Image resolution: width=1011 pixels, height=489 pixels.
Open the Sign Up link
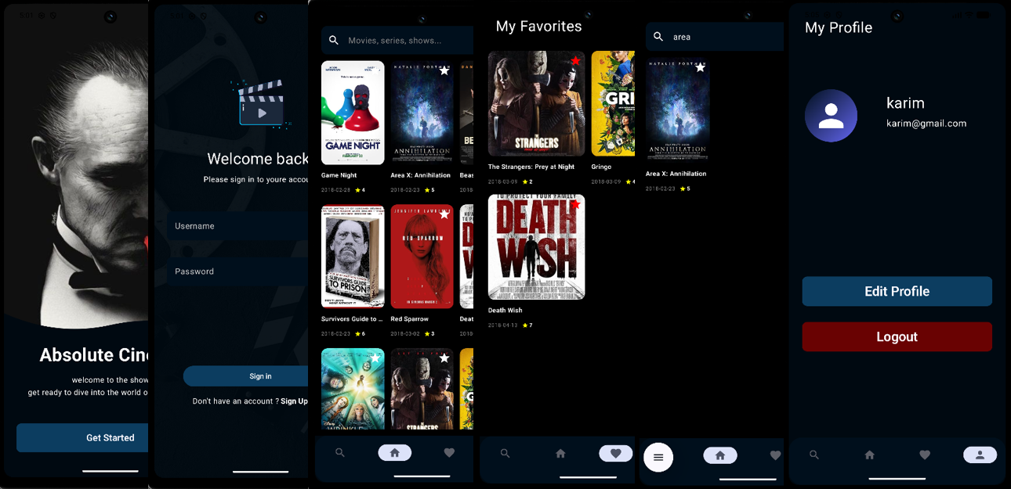(x=294, y=401)
